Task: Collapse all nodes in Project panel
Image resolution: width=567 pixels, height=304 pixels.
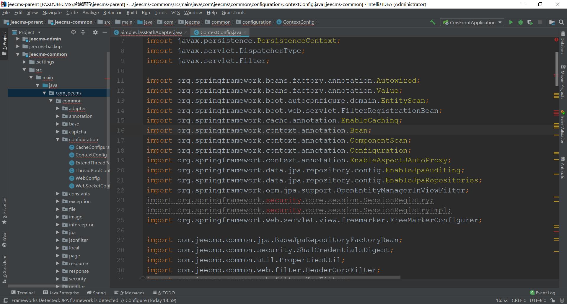Action: point(83,32)
